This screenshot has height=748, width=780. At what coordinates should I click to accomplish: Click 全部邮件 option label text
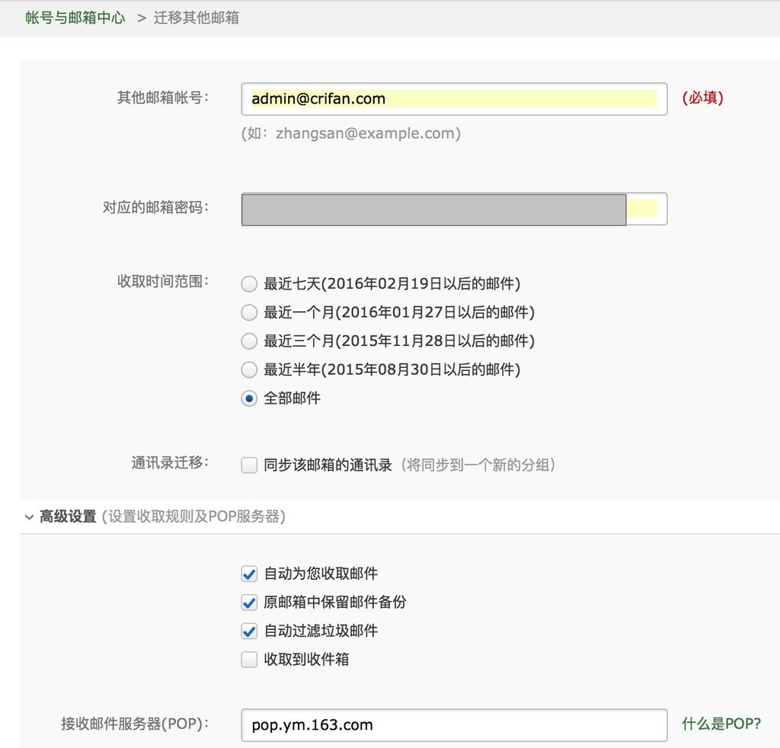click(x=292, y=398)
